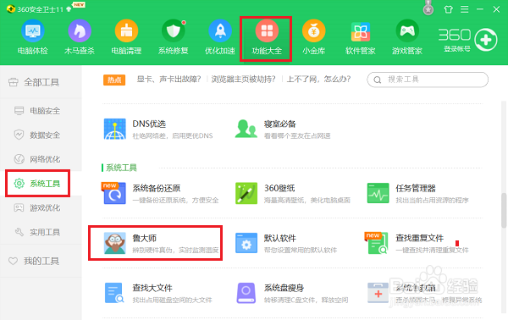This screenshot has height=320, width=508.
Task: Click the orange 热点 tag
Action: [114, 80]
